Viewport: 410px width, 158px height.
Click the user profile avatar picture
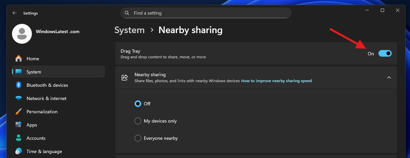pyautogui.click(x=22, y=34)
